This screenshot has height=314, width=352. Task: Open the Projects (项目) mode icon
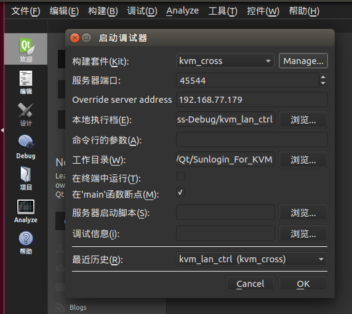pos(26,178)
